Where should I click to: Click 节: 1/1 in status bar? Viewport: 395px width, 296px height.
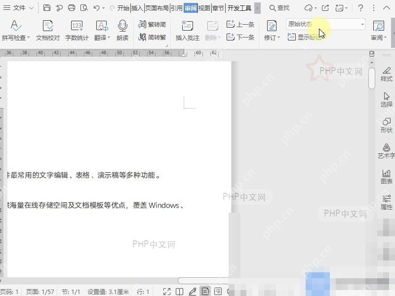click(x=71, y=292)
